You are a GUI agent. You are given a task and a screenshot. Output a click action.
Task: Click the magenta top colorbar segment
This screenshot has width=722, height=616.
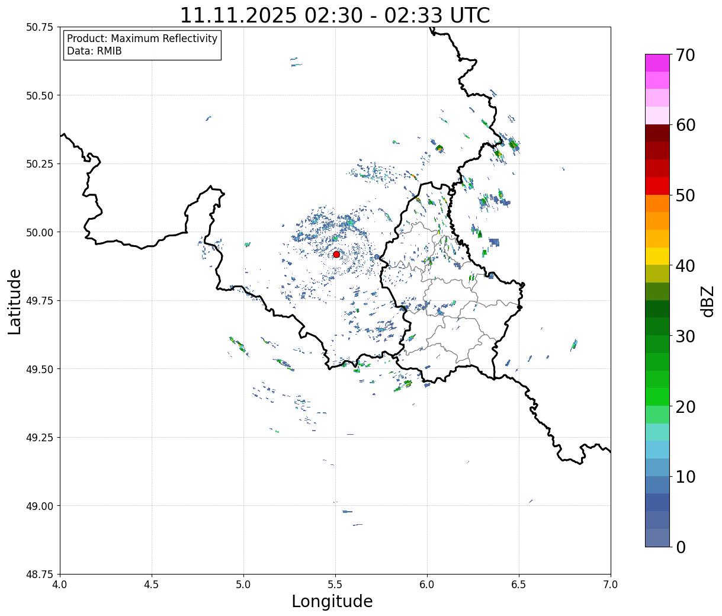pos(657,63)
